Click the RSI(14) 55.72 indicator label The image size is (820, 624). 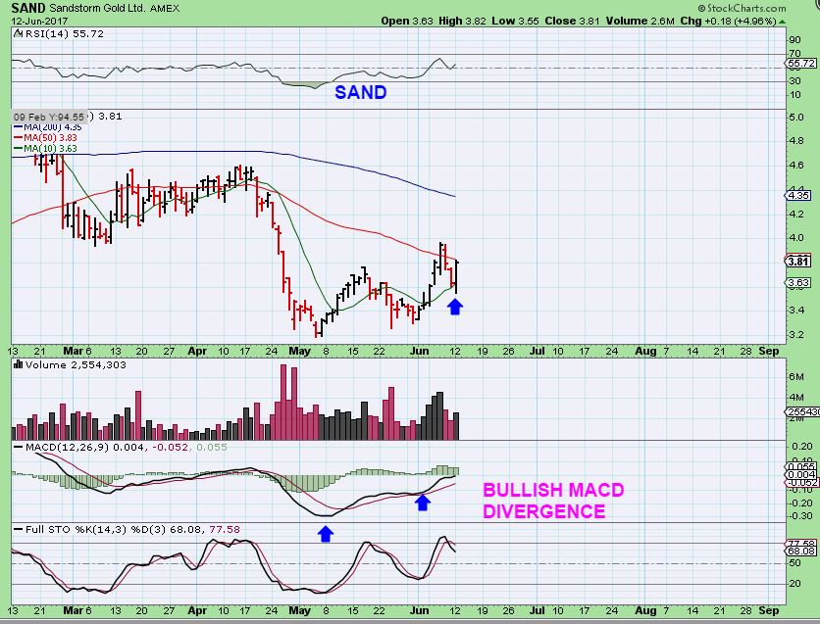click(64, 33)
